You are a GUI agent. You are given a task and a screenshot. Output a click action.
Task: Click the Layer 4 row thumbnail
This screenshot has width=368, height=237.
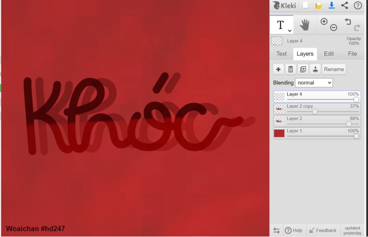pyautogui.click(x=279, y=96)
